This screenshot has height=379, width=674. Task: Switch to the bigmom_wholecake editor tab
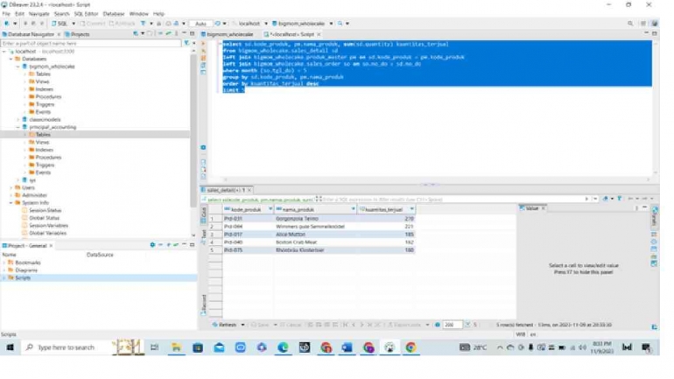pos(228,34)
